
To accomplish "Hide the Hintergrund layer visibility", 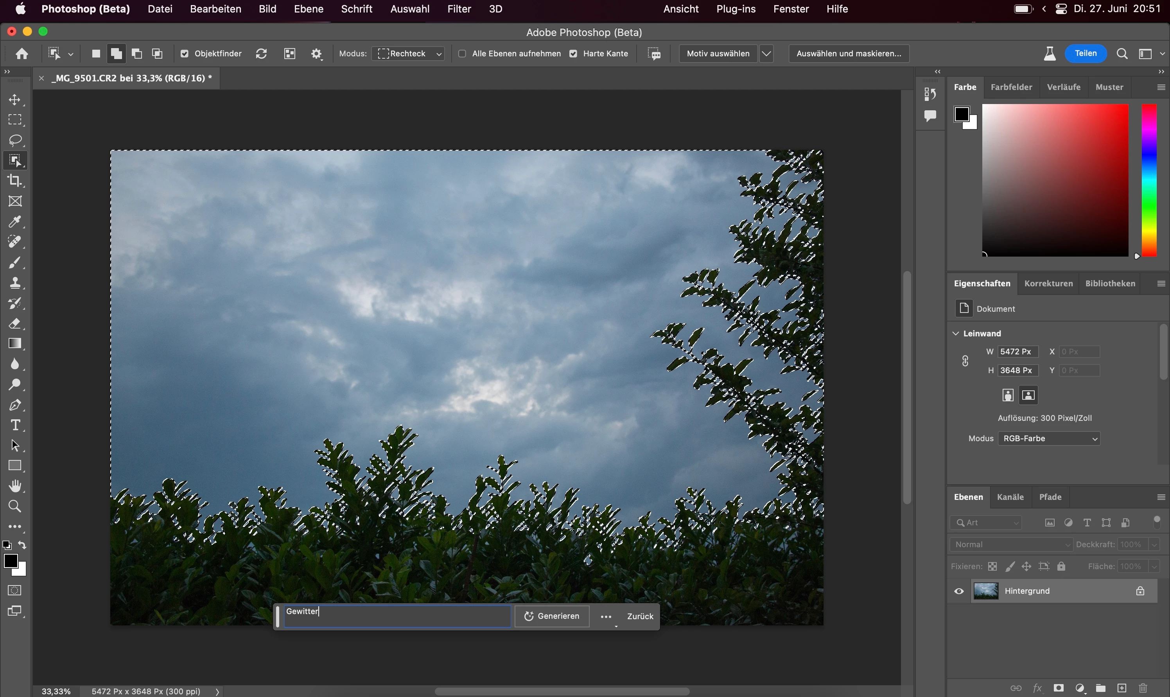I will [x=959, y=591].
